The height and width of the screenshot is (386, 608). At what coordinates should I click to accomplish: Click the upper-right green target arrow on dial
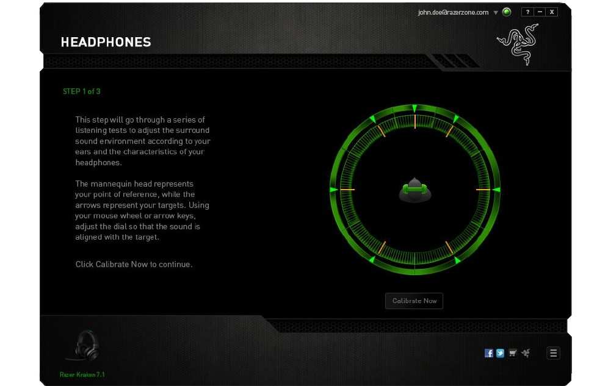pos(455,118)
